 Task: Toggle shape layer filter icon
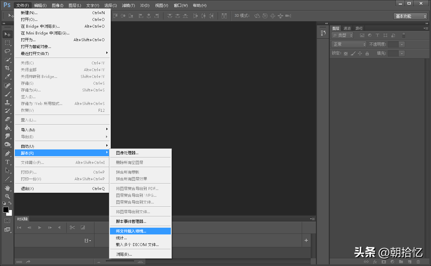point(385,35)
